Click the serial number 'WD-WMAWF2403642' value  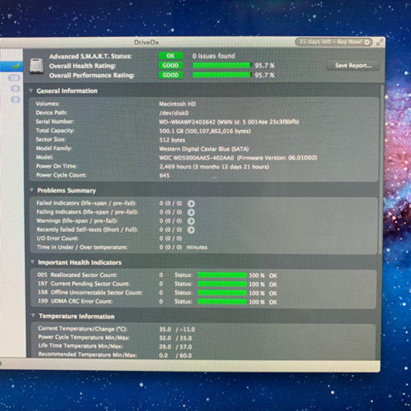pos(187,122)
